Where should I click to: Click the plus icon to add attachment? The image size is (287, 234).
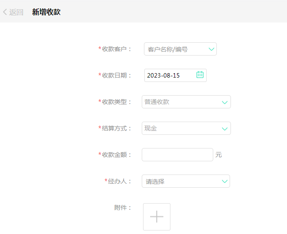[157, 216]
